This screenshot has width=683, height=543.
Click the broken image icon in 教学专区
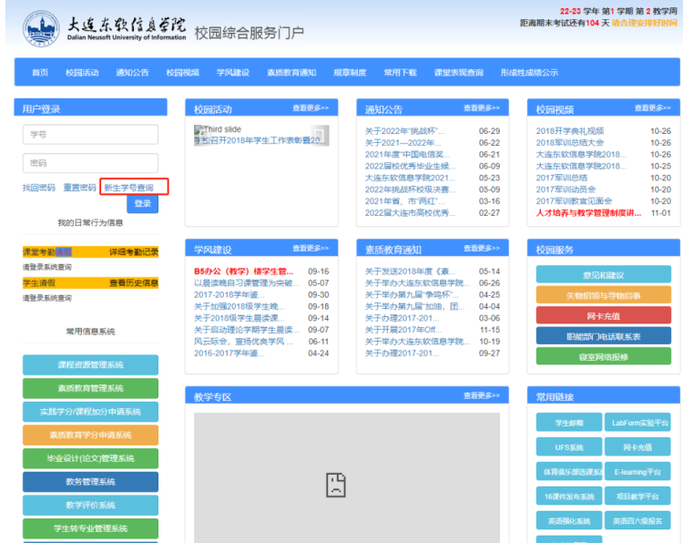[x=336, y=484]
